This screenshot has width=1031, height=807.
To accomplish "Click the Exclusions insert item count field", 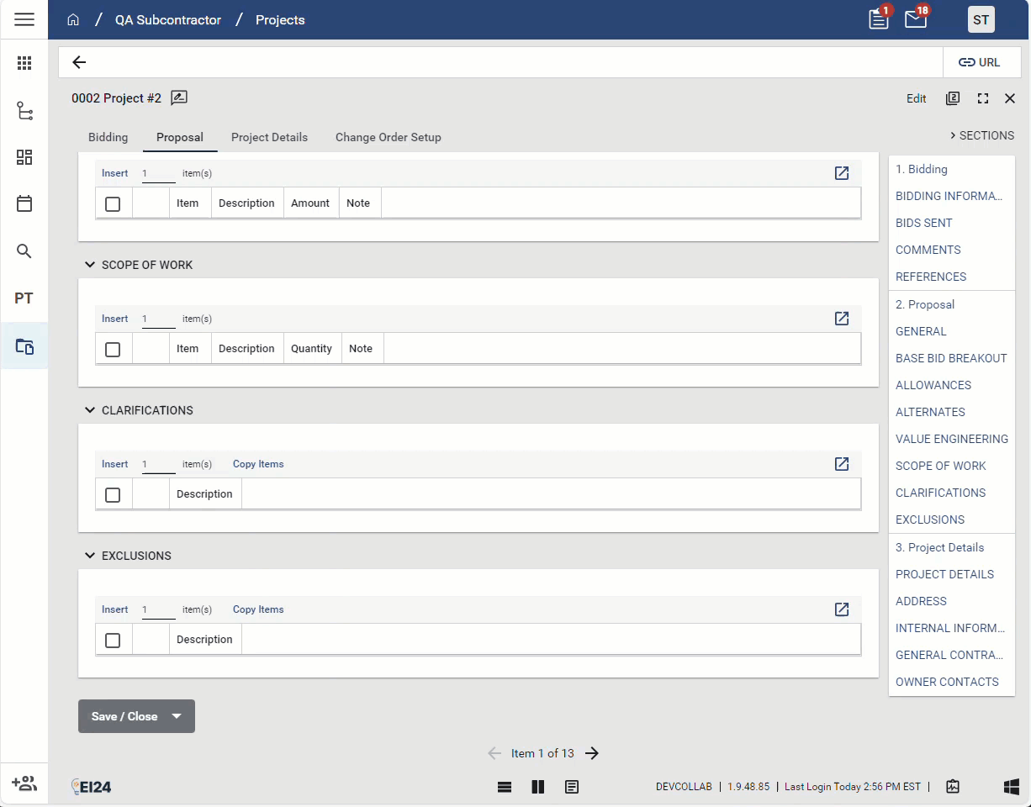I will click(x=158, y=609).
